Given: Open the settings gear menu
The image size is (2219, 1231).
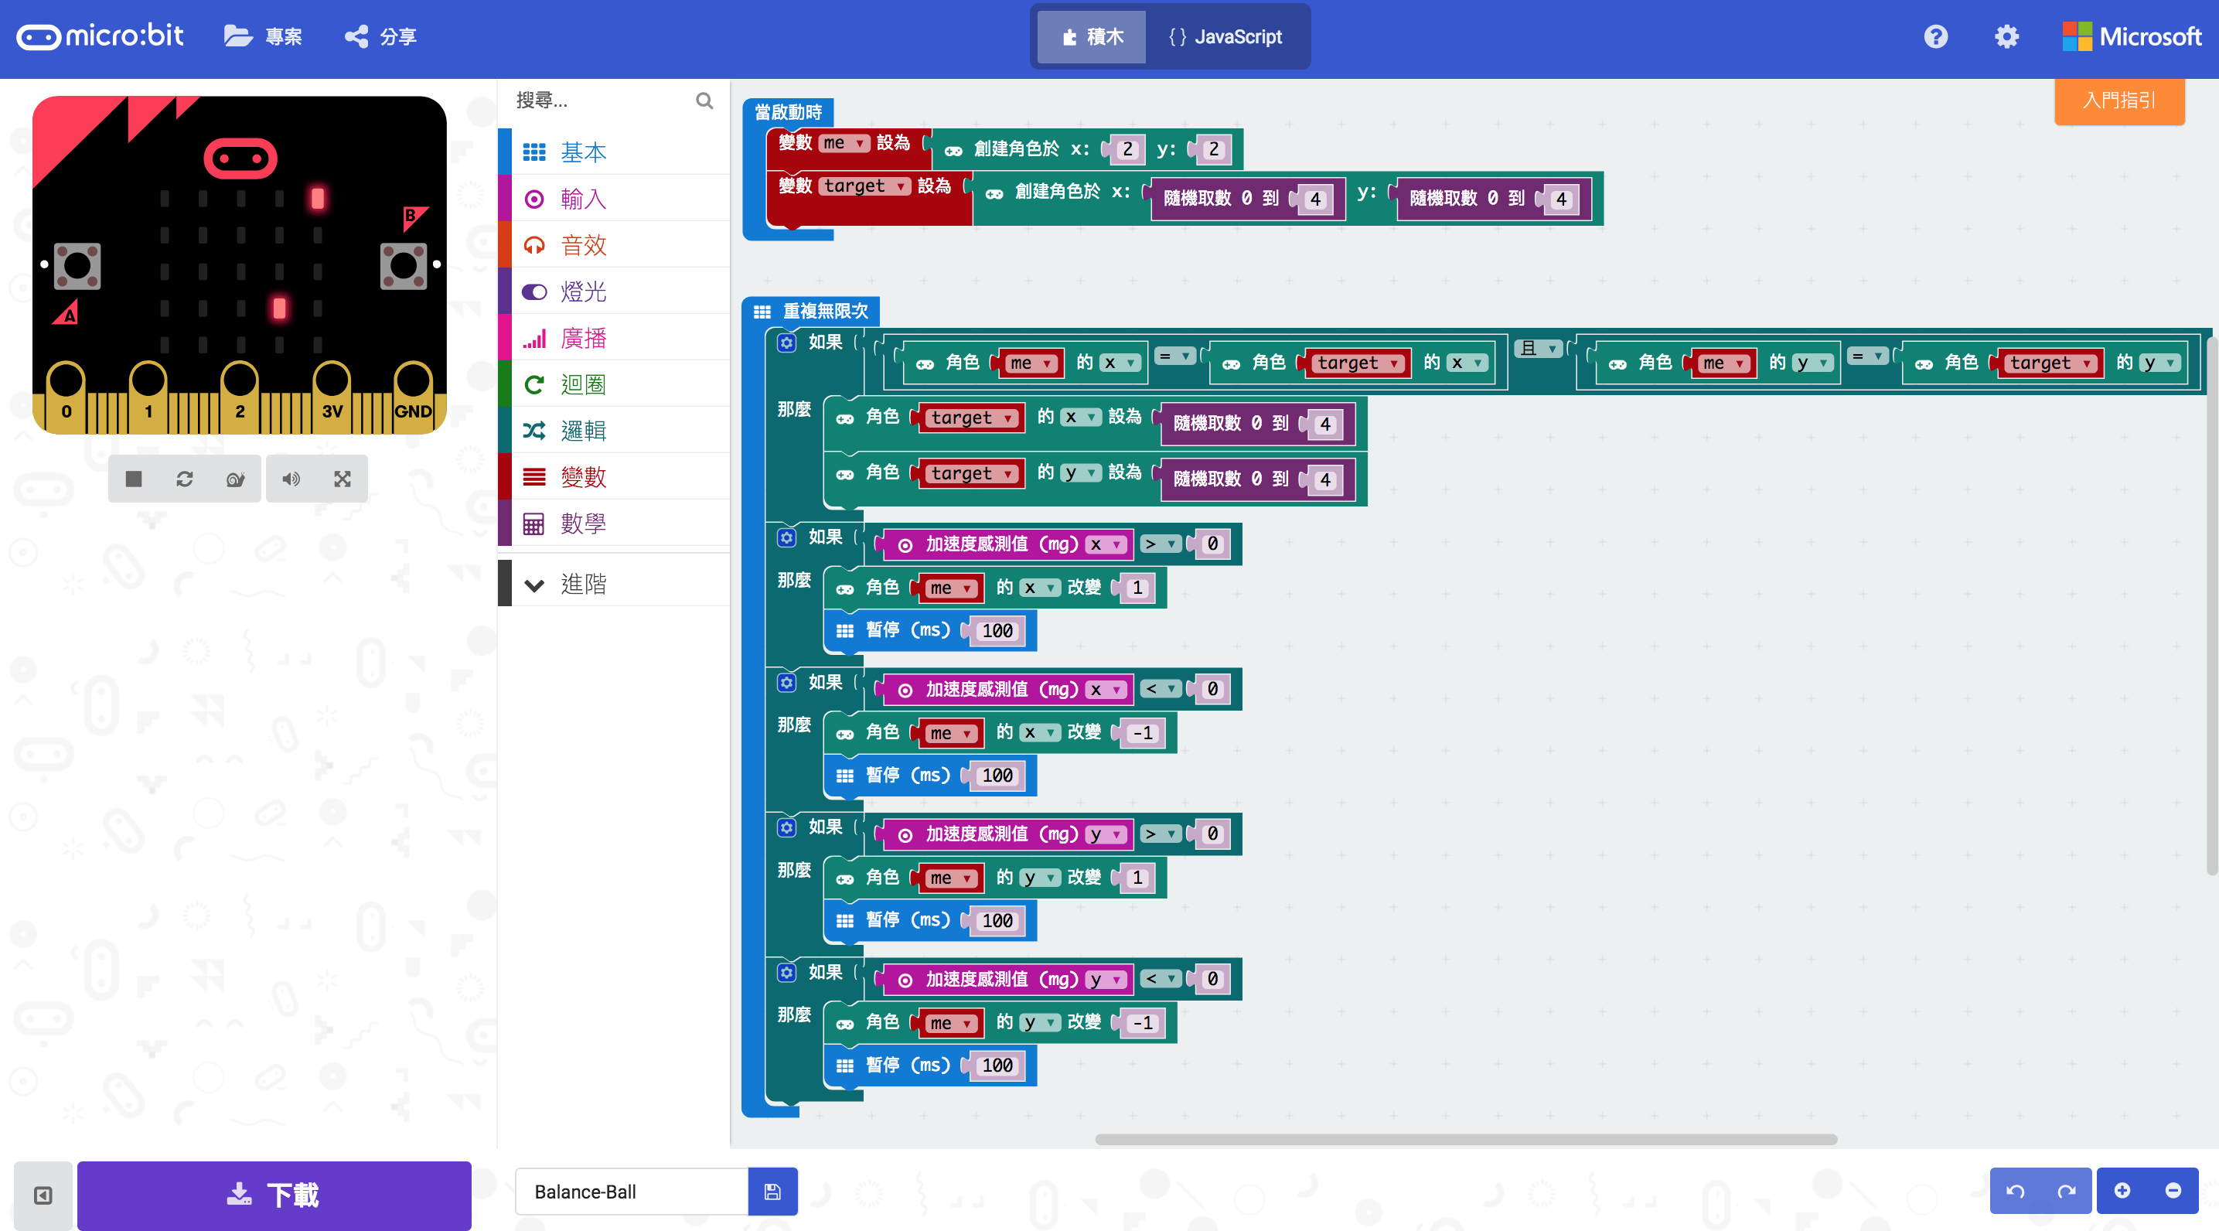Looking at the screenshot, I should coord(2006,36).
